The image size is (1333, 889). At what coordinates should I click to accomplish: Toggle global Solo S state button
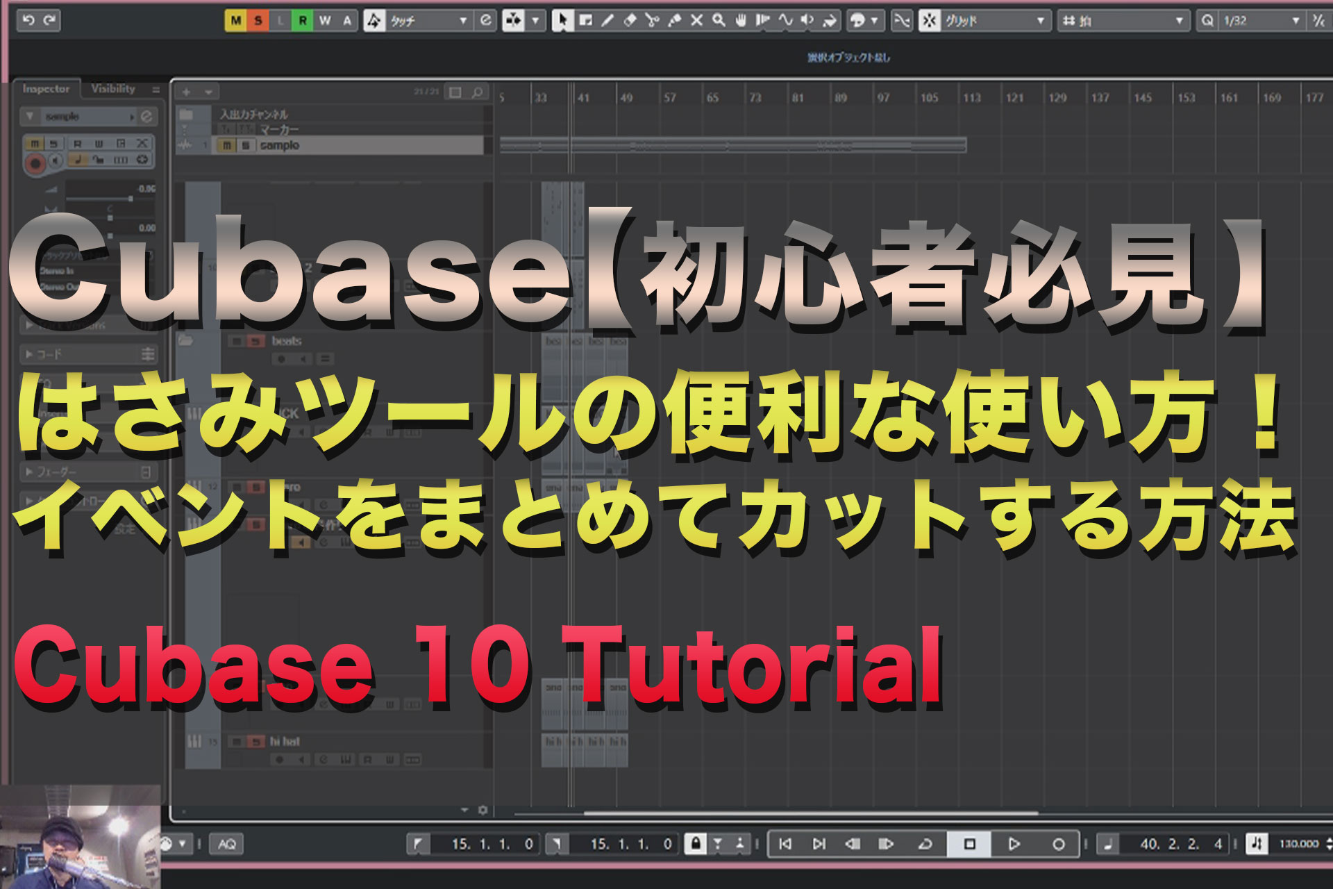tap(258, 21)
